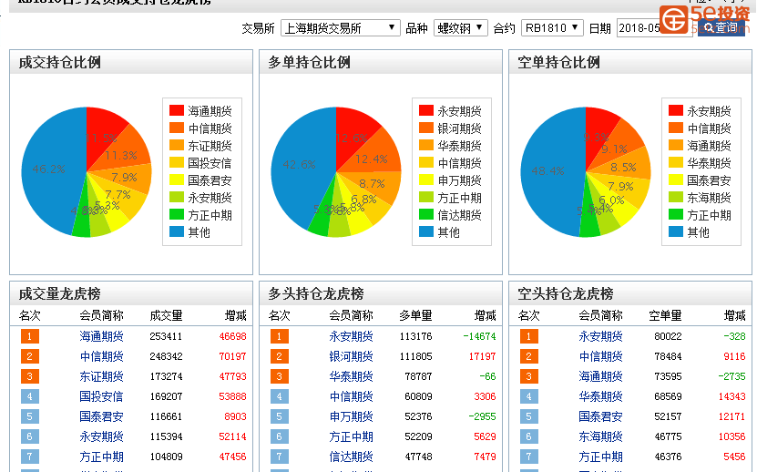This screenshot has width=757, height=472.
Task: Open 银河期货 link in 多头持仓龙虎榜
Action: (x=351, y=356)
